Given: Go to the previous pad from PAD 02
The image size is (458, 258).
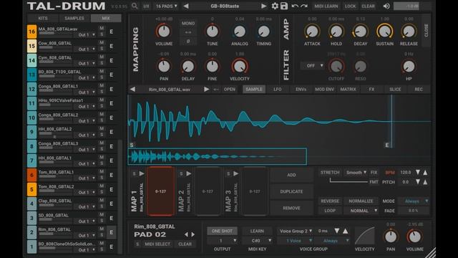Looking at the screenshot, I should click(186, 234).
